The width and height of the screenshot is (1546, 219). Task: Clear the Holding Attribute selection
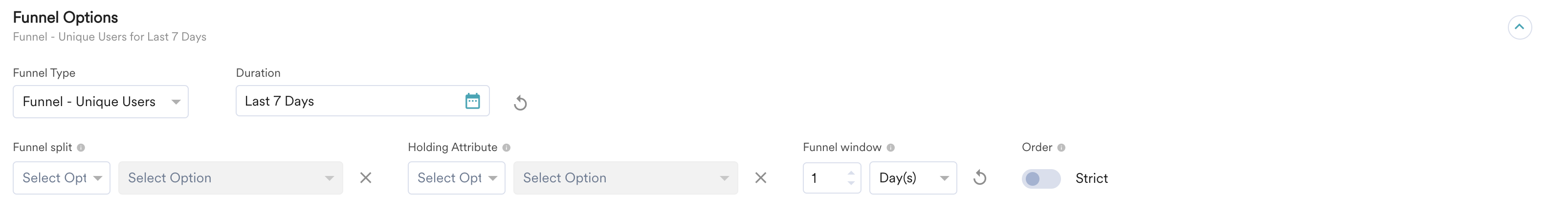tap(760, 177)
